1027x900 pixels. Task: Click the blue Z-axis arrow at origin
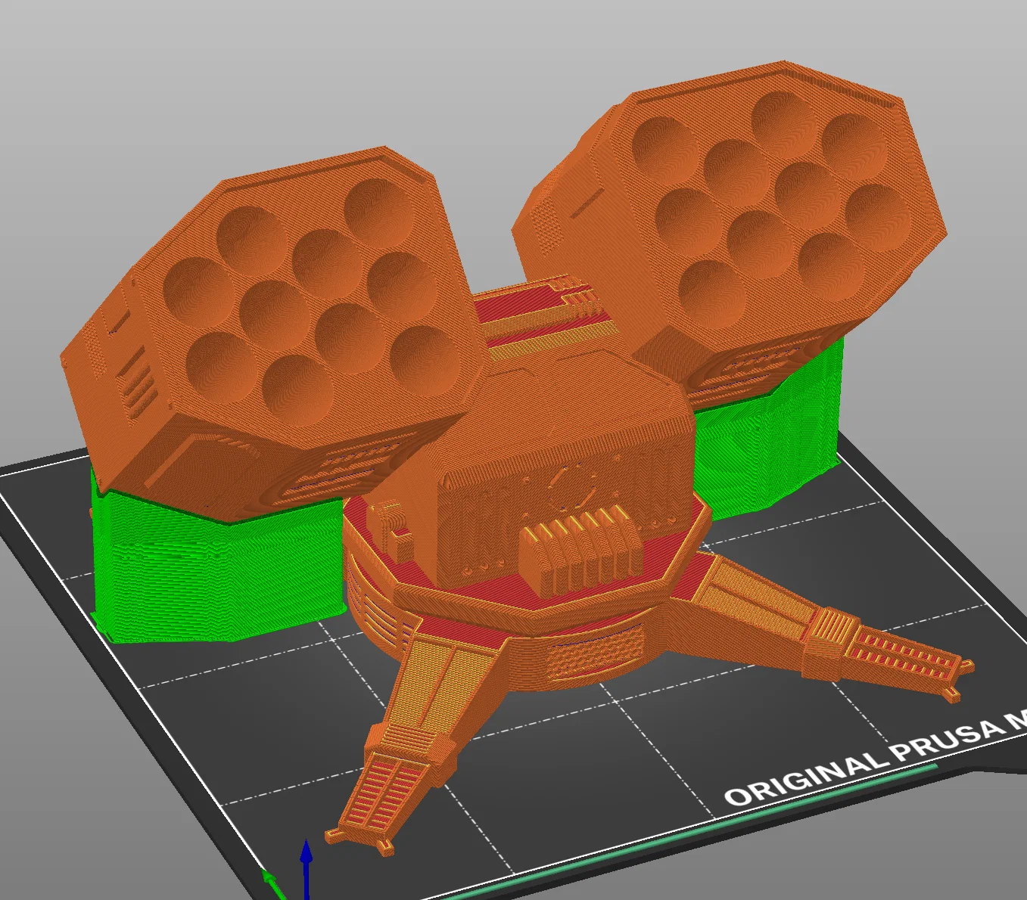click(306, 868)
